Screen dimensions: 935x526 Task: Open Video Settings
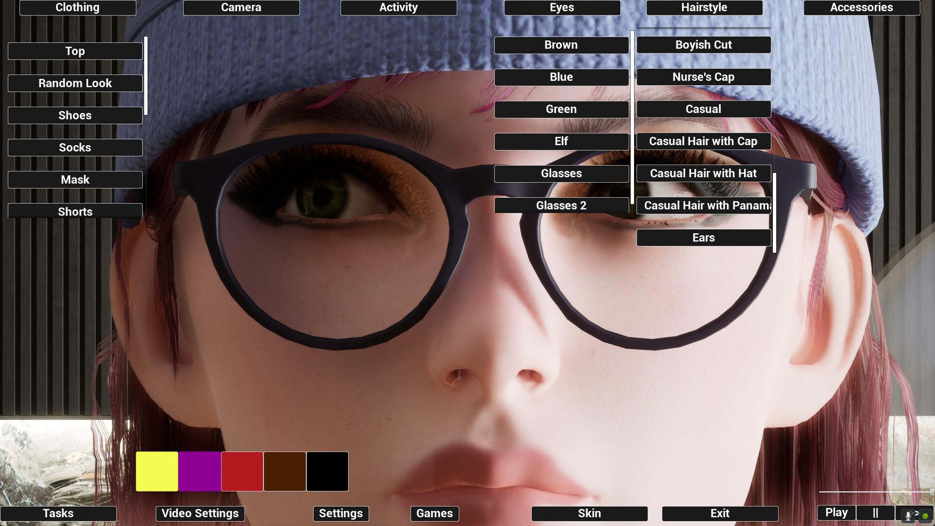199,513
